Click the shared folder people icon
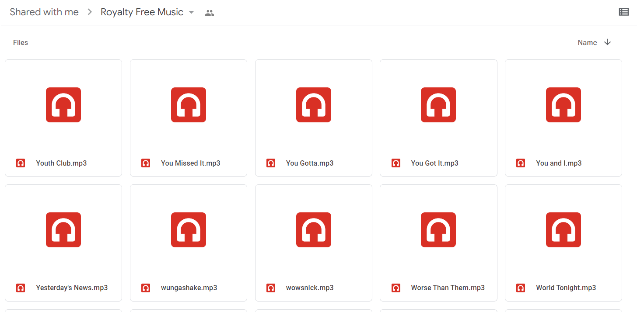 click(210, 13)
